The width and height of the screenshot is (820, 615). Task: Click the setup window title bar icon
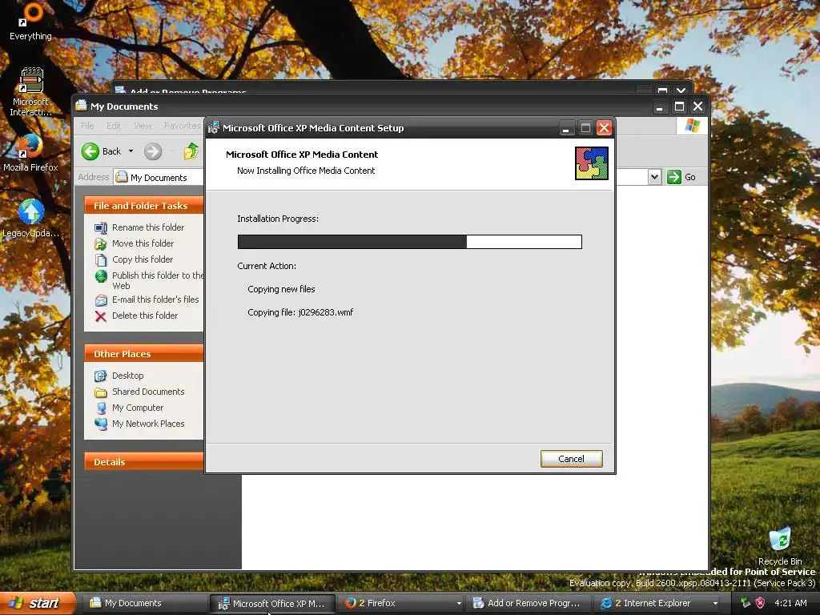point(213,127)
